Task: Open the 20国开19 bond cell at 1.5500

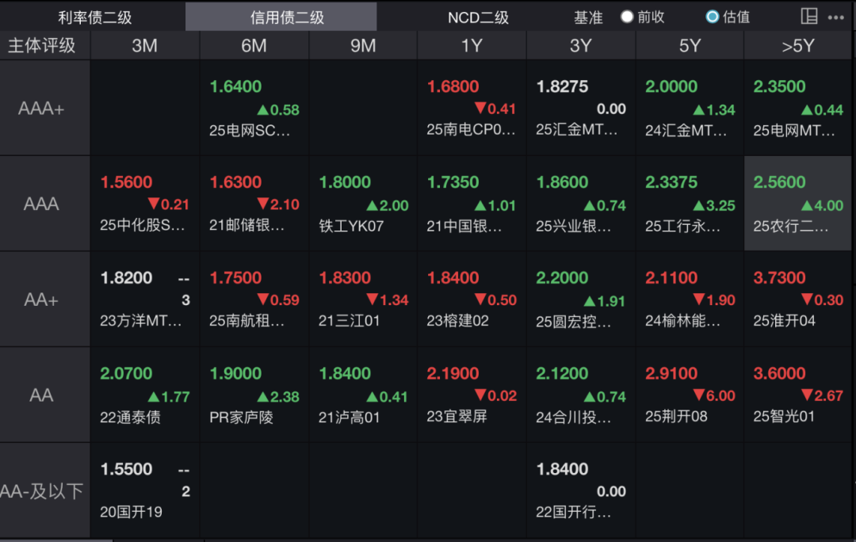Action: 144,491
